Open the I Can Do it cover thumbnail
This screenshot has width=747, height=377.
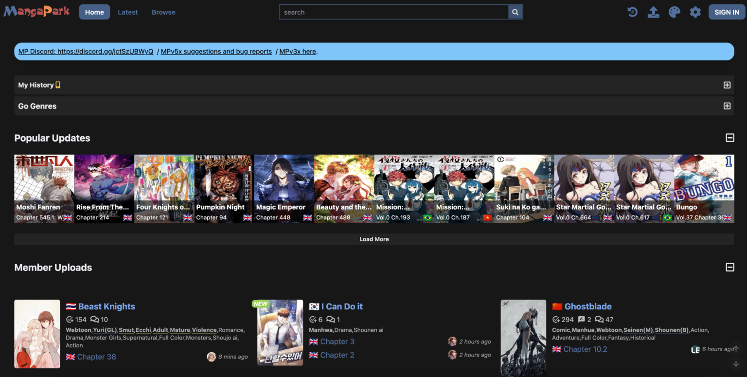click(280, 333)
